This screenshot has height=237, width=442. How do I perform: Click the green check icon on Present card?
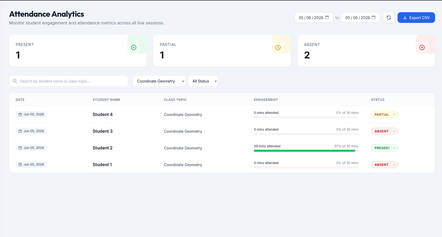(134, 48)
